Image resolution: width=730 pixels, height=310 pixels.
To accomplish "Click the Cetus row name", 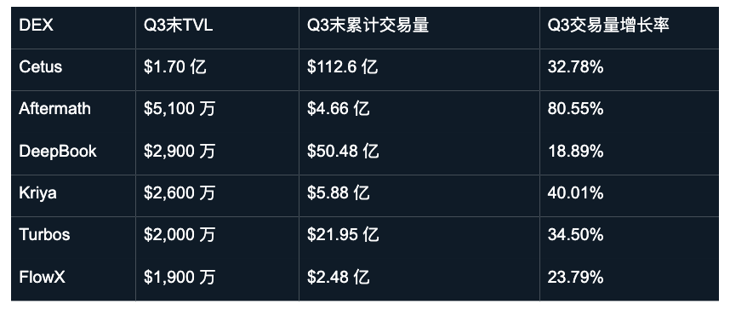I will click(41, 66).
